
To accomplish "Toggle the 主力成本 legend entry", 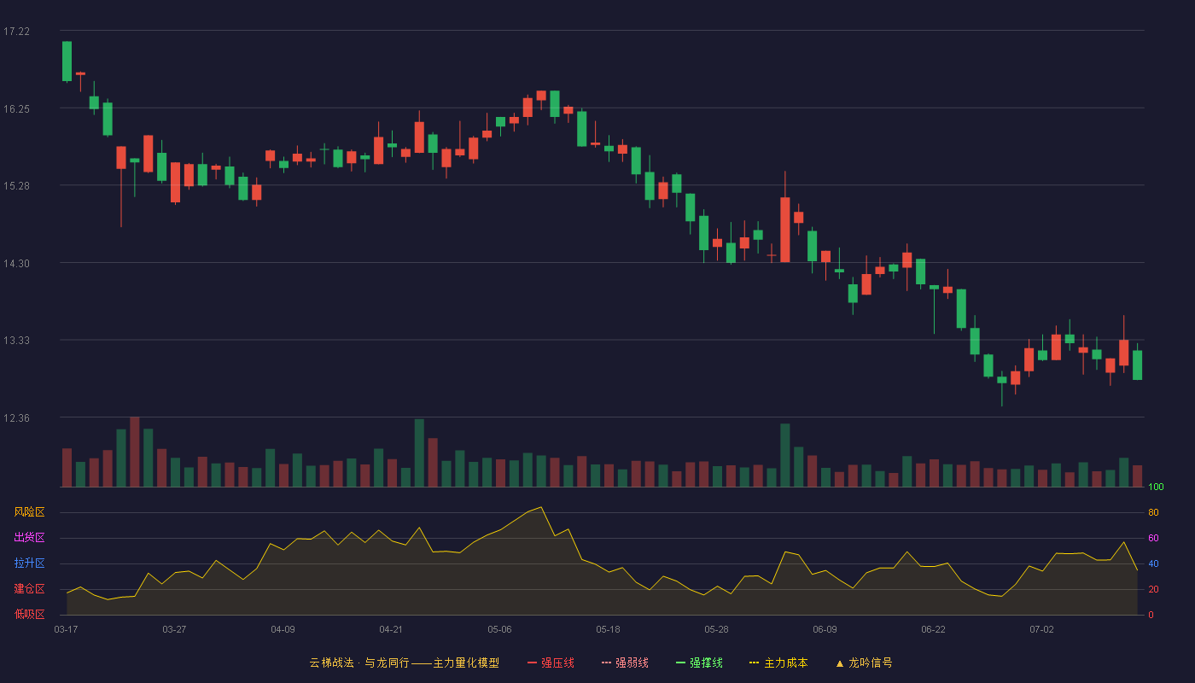I will coord(778,663).
